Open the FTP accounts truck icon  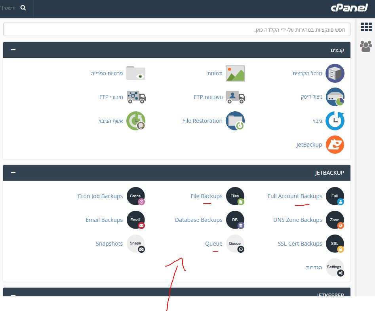tap(235, 97)
